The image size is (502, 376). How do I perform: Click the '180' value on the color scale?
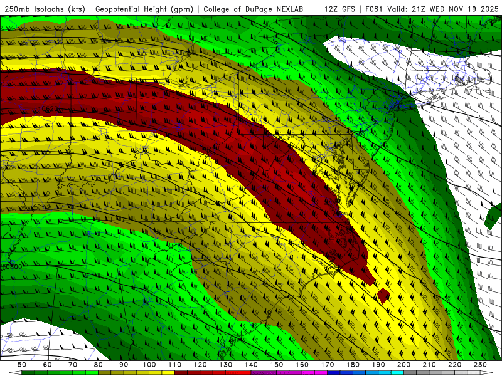point(353,365)
